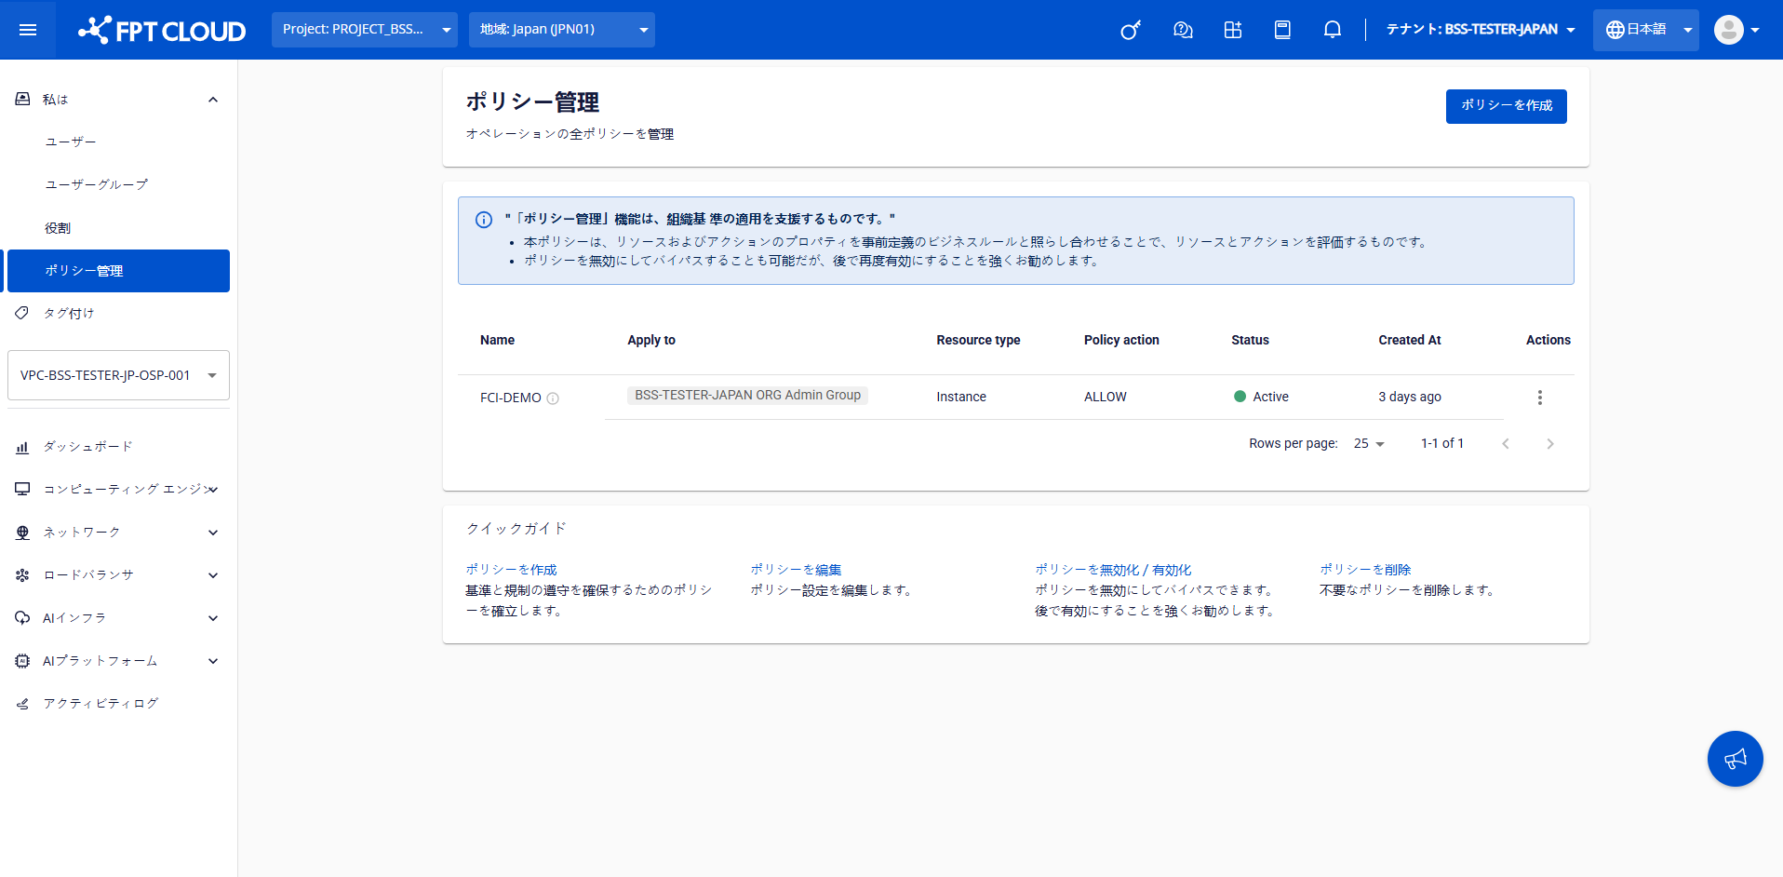Click the BSS-TESTER-JAPAN ORG Admin Group chip
This screenshot has height=877, width=1783.
coord(747,396)
